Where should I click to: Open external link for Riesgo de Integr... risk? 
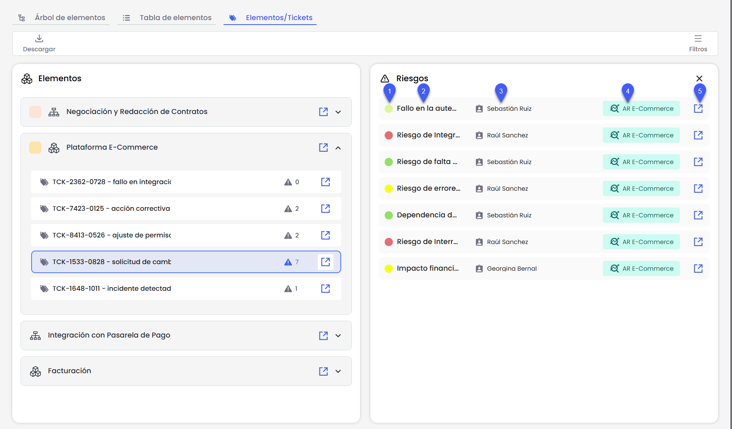click(698, 135)
